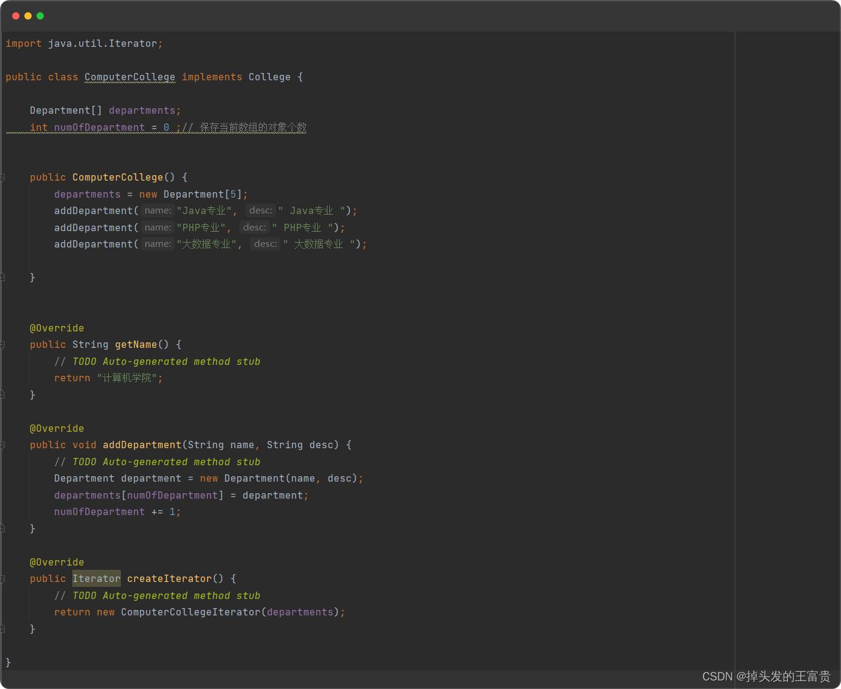Click the yellow minimize window button
The width and height of the screenshot is (841, 689).
pyautogui.click(x=28, y=16)
